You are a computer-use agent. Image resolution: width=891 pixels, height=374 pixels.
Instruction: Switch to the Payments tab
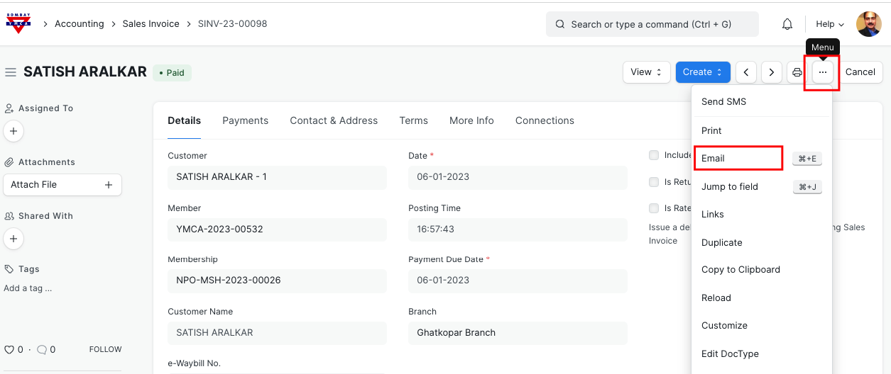[245, 120]
